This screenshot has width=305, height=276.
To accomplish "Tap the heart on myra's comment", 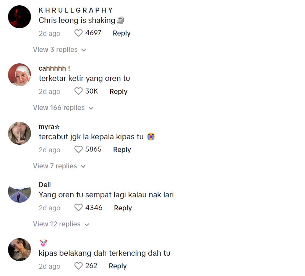I will [78, 149].
